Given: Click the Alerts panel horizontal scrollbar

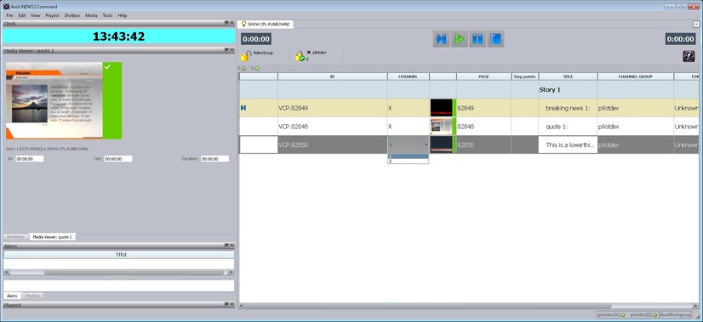Looking at the screenshot, I should pos(119,272).
